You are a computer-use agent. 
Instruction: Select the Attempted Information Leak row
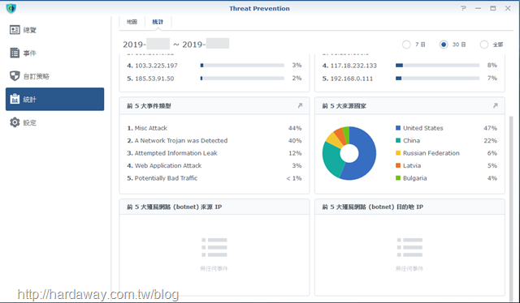214,153
